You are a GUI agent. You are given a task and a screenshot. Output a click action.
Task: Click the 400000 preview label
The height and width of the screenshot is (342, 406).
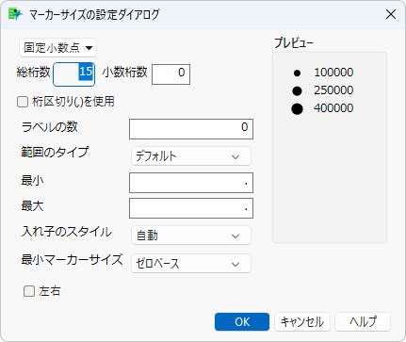tap(333, 108)
